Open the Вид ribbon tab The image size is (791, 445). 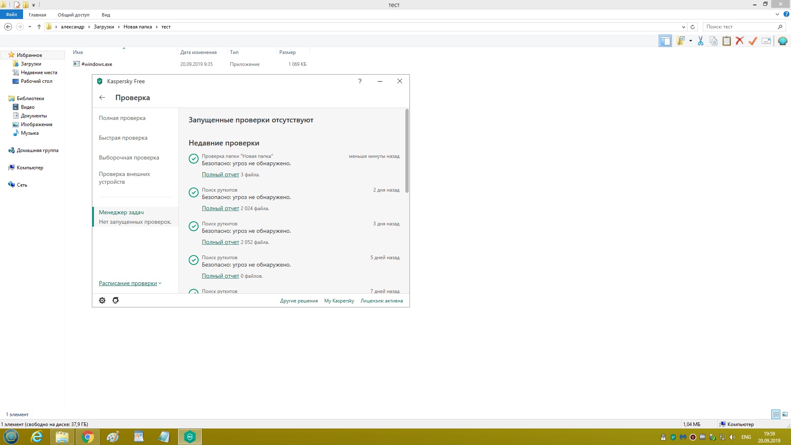pyautogui.click(x=106, y=15)
